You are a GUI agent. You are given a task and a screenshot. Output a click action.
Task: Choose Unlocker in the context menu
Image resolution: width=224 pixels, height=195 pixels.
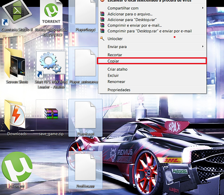point(152,39)
